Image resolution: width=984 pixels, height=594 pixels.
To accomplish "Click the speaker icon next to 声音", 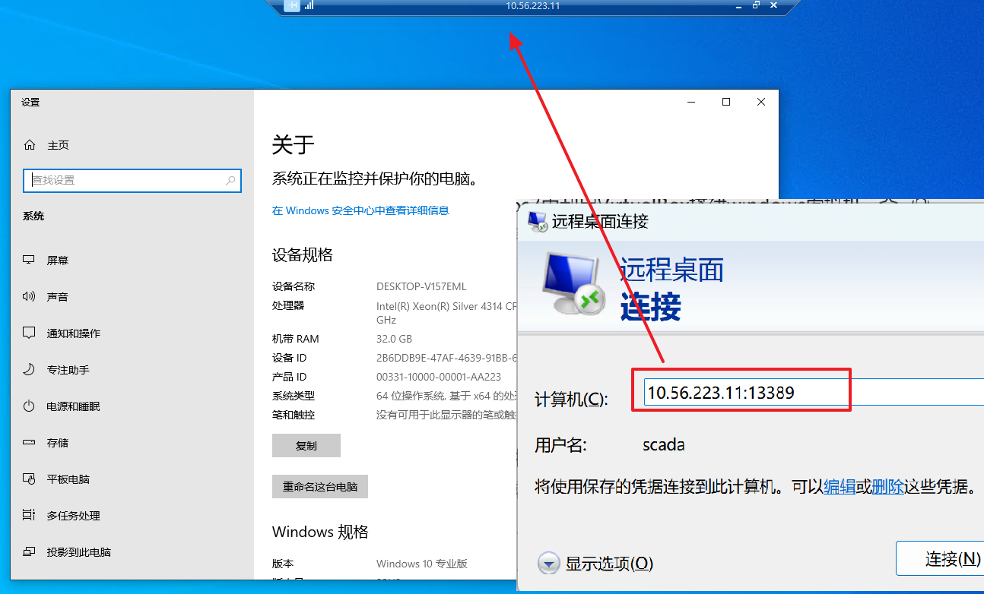I will pos(30,296).
